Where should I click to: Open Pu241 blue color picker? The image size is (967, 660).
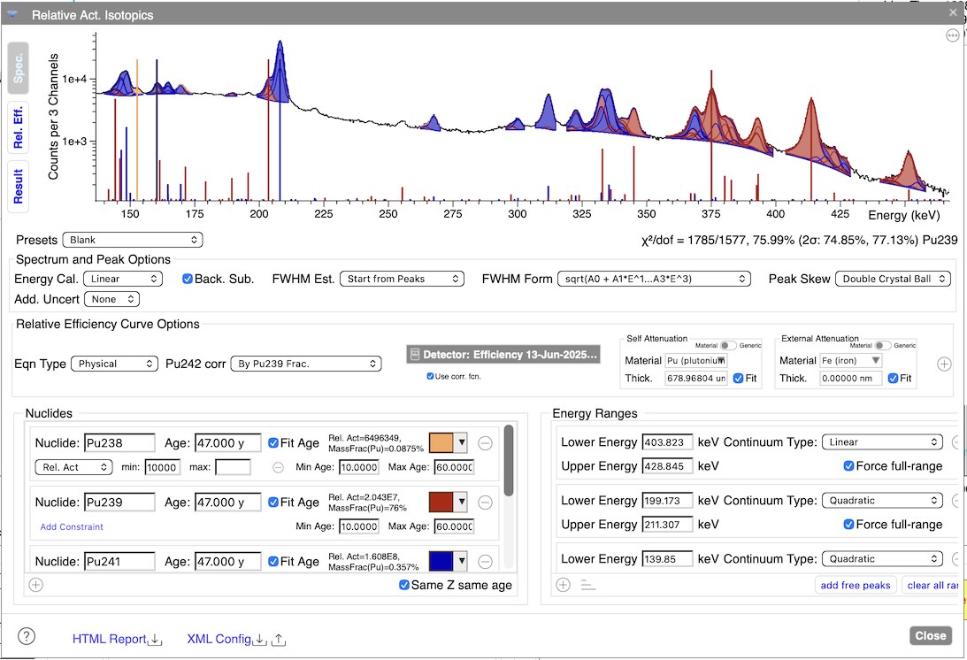[449, 561]
